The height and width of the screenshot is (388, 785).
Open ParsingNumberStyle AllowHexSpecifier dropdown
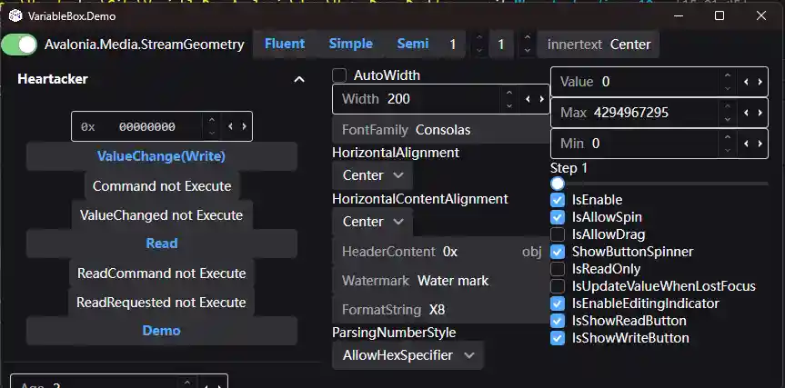(408, 355)
